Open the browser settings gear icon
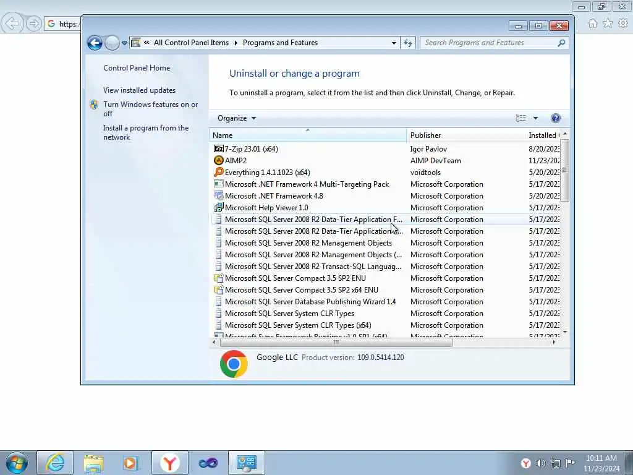The height and width of the screenshot is (475, 633). click(623, 24)
